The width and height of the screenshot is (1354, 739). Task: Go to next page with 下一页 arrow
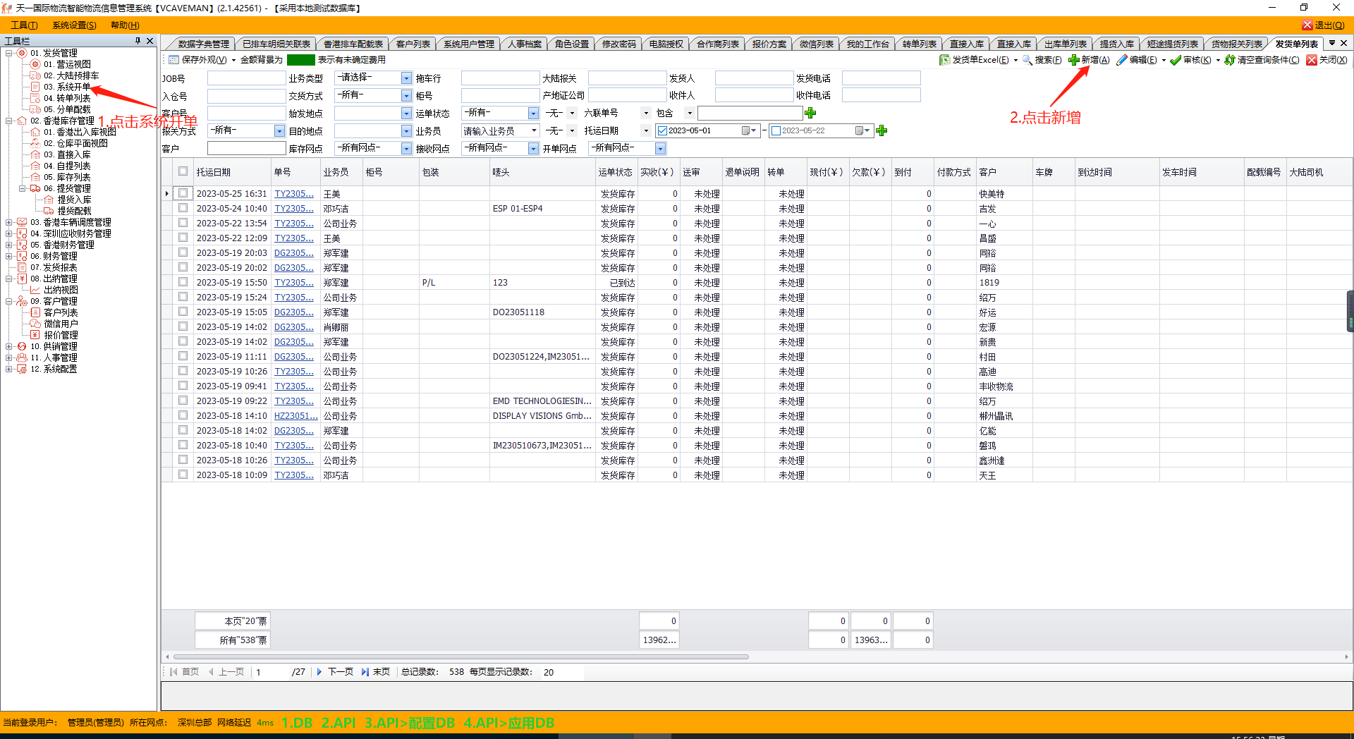click(319, 672)
